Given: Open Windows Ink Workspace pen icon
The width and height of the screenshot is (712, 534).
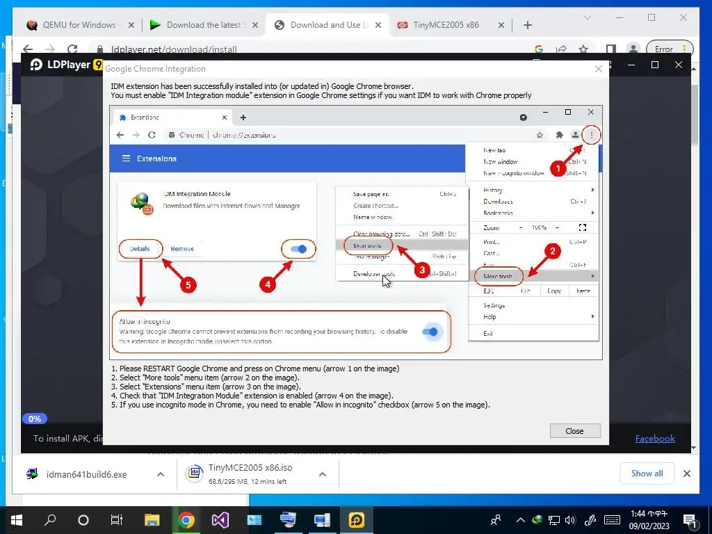Looking at the screenshot, I should [x=590, y=520].
